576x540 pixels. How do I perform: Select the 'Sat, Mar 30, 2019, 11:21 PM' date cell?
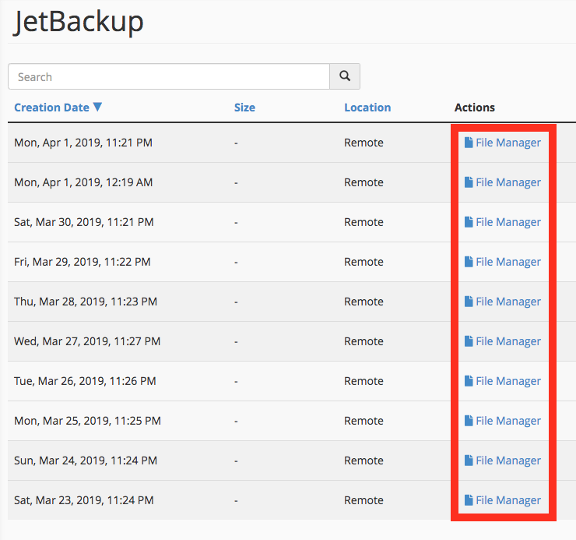point(84,222)
